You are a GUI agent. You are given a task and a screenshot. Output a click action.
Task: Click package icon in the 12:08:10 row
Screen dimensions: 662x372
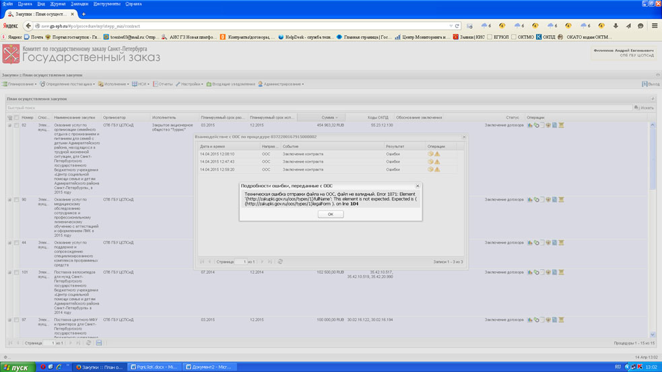point(430,154)
